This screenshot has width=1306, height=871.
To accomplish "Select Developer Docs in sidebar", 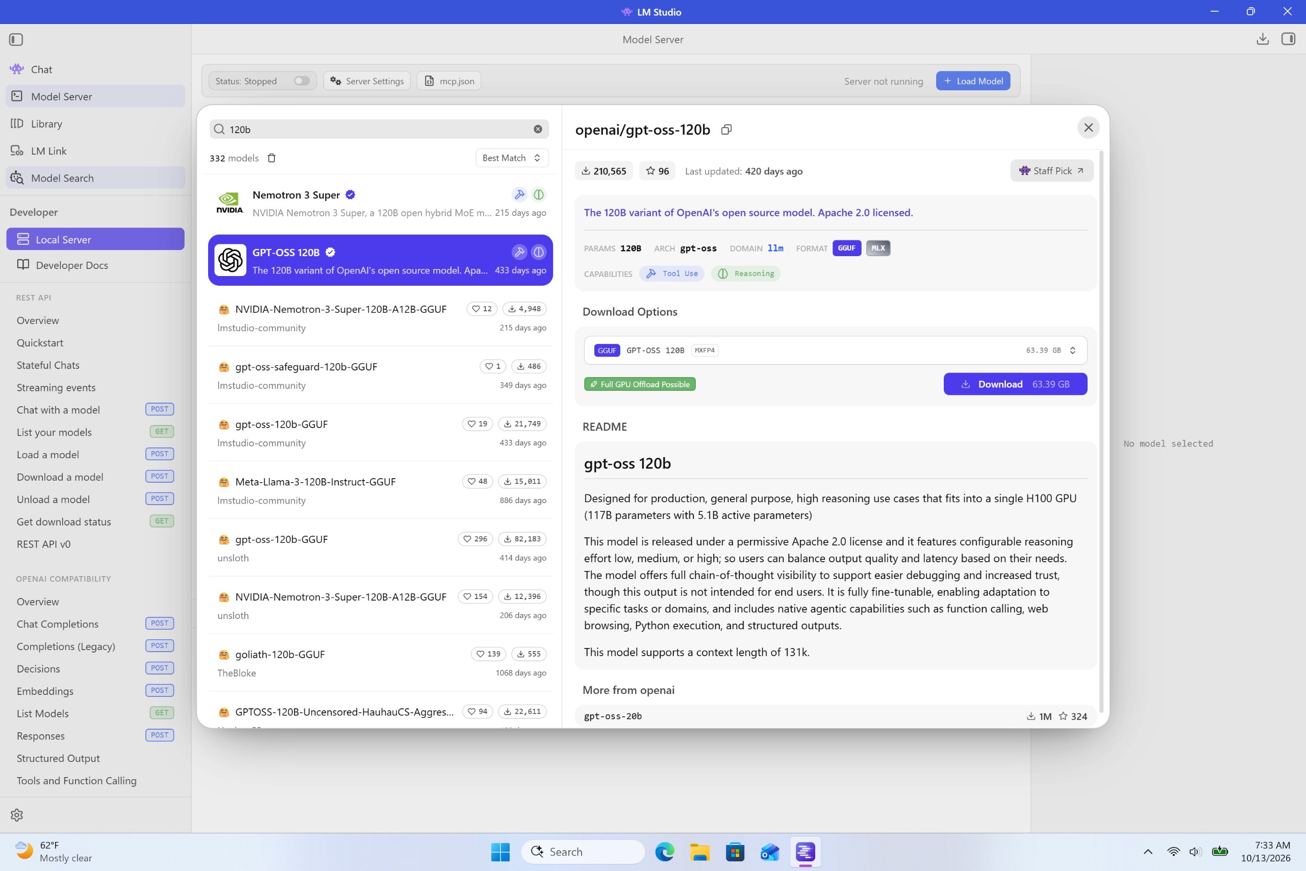I will (x=95, y=265).
